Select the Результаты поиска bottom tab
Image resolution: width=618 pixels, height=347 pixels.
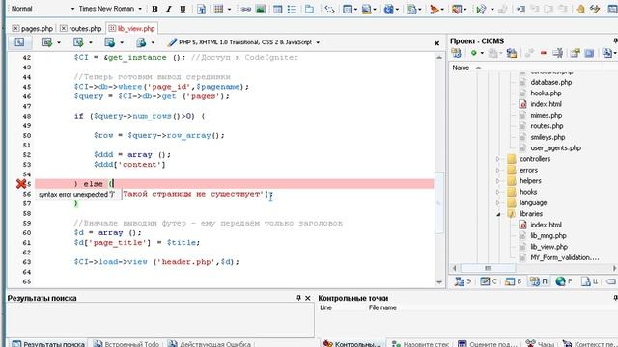(48, 343)
